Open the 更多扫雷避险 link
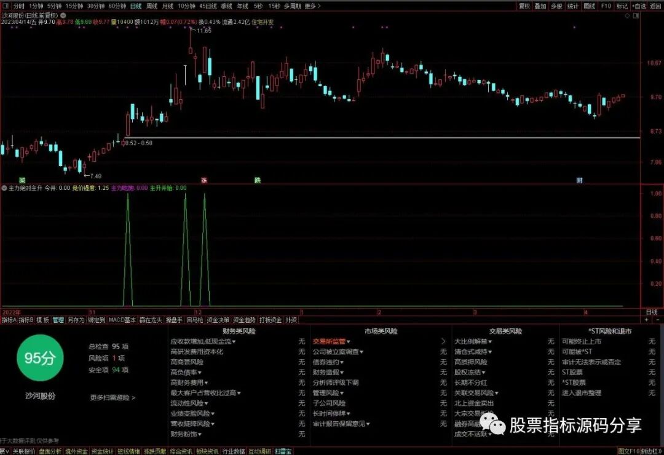664x455 pixels. (113, 398)
